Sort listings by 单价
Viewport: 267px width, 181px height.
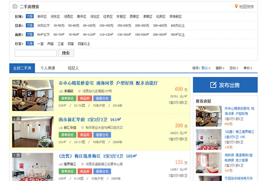click(248, 68)
